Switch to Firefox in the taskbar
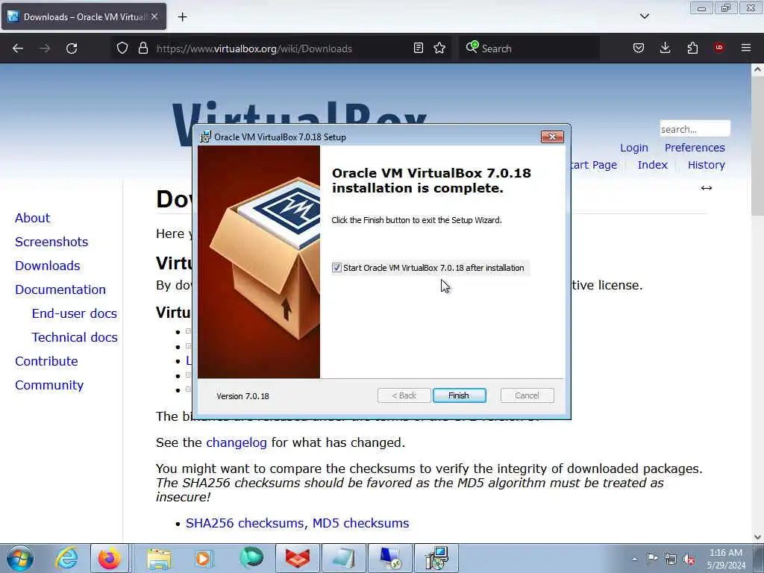 [110, 558]
